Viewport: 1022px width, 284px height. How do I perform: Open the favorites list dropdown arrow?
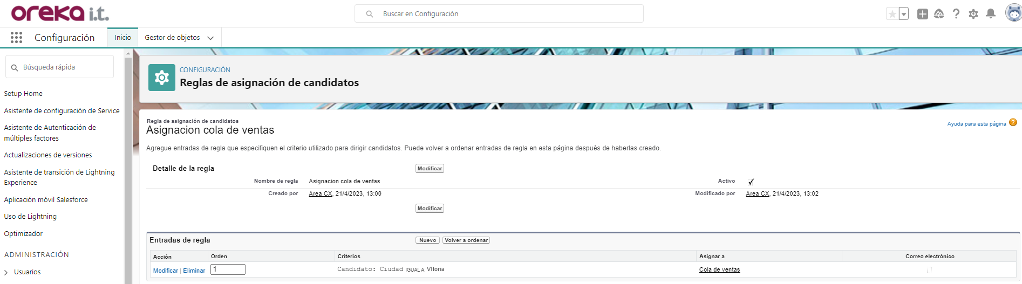pos(904,14)
